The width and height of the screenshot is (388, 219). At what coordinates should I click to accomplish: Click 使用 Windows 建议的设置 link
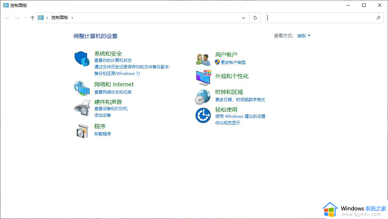pyautogui.click(x=240, y=116)
